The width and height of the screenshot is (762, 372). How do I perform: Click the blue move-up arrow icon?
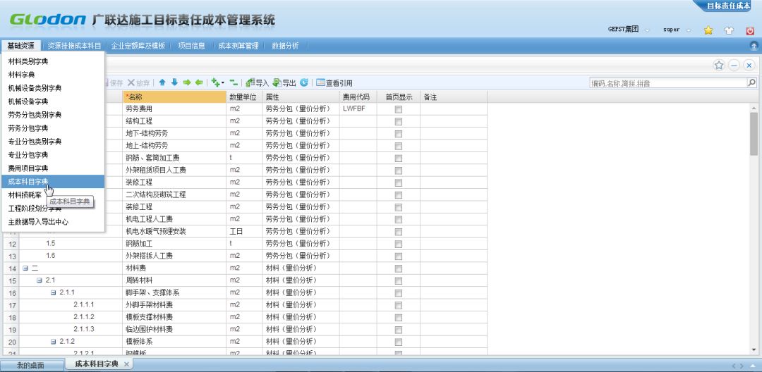pos(162,83)
